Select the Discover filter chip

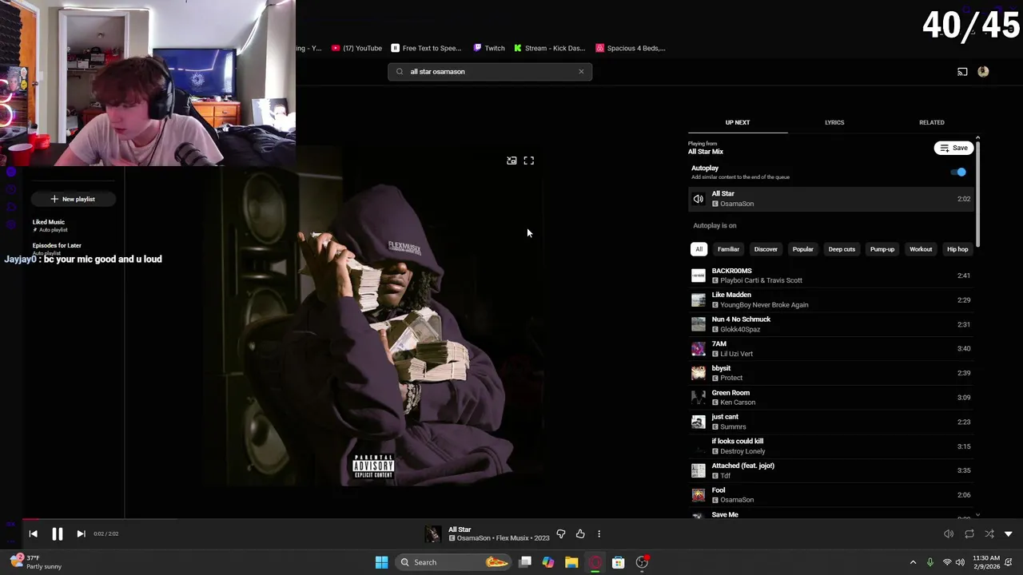pos(766,249)
